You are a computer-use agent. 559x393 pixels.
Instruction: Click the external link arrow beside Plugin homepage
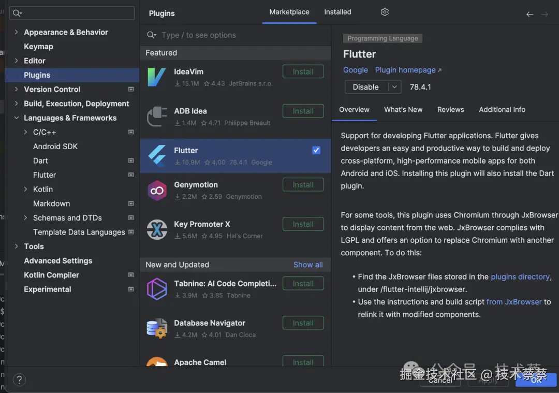click(439, 70)
